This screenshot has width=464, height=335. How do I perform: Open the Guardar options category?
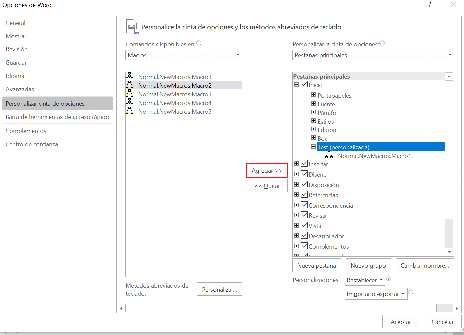pos(57,63)
